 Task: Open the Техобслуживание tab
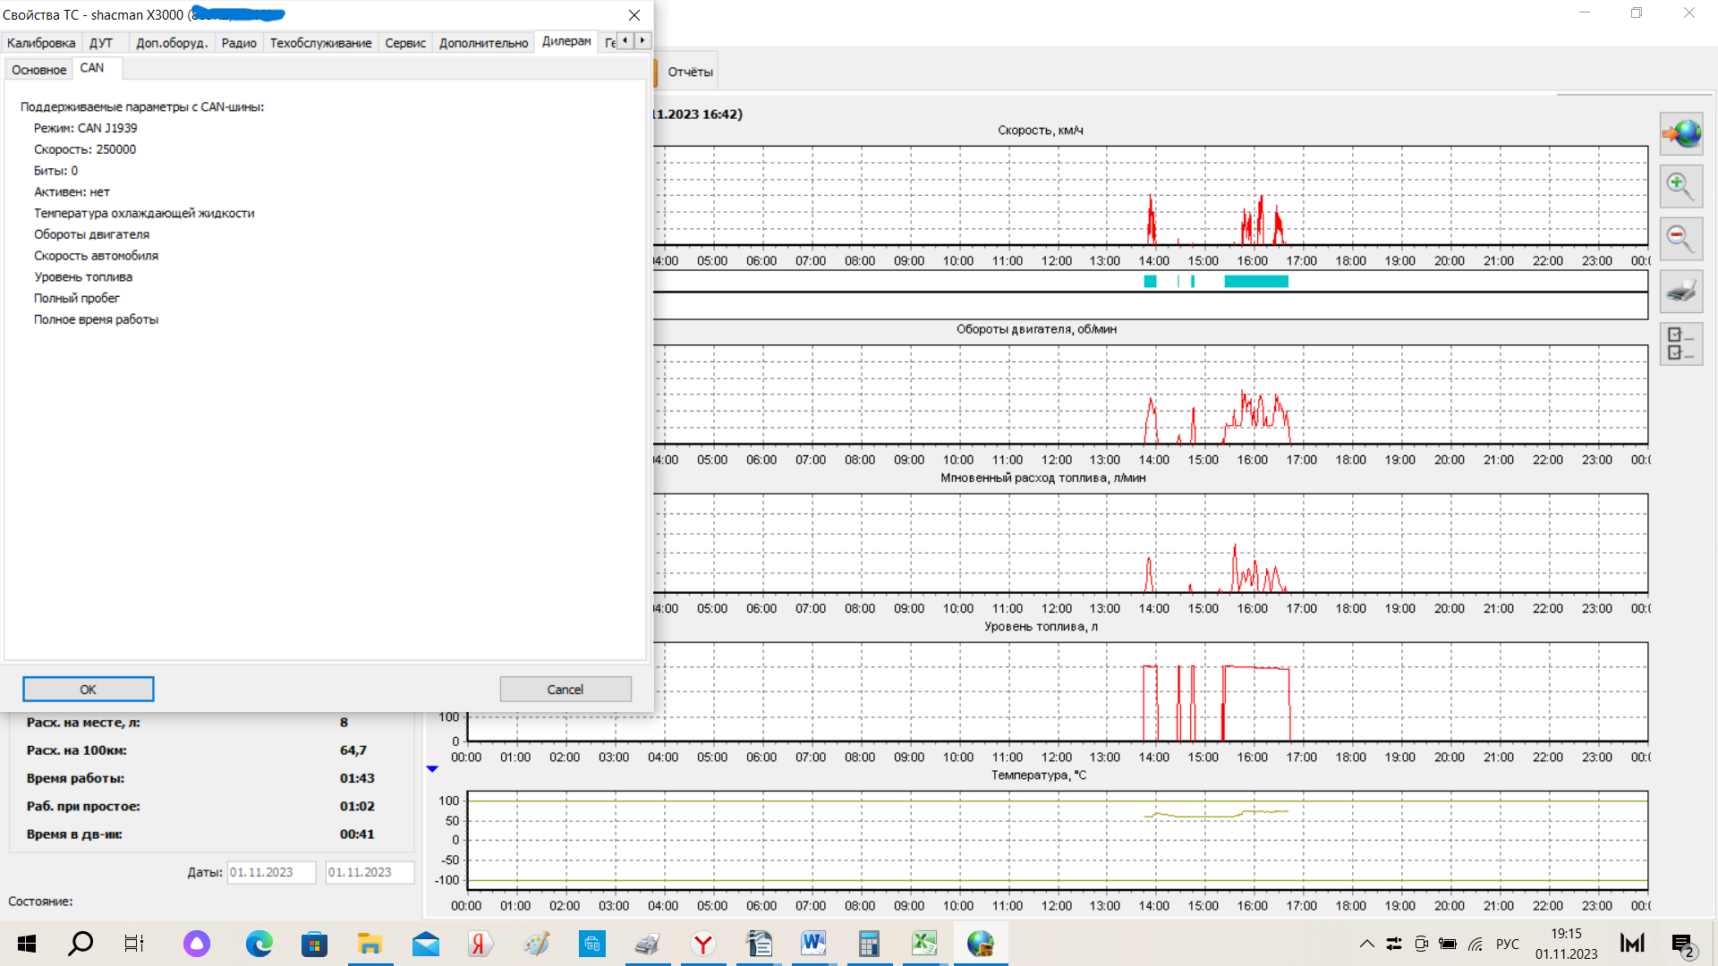pos(320,43)
